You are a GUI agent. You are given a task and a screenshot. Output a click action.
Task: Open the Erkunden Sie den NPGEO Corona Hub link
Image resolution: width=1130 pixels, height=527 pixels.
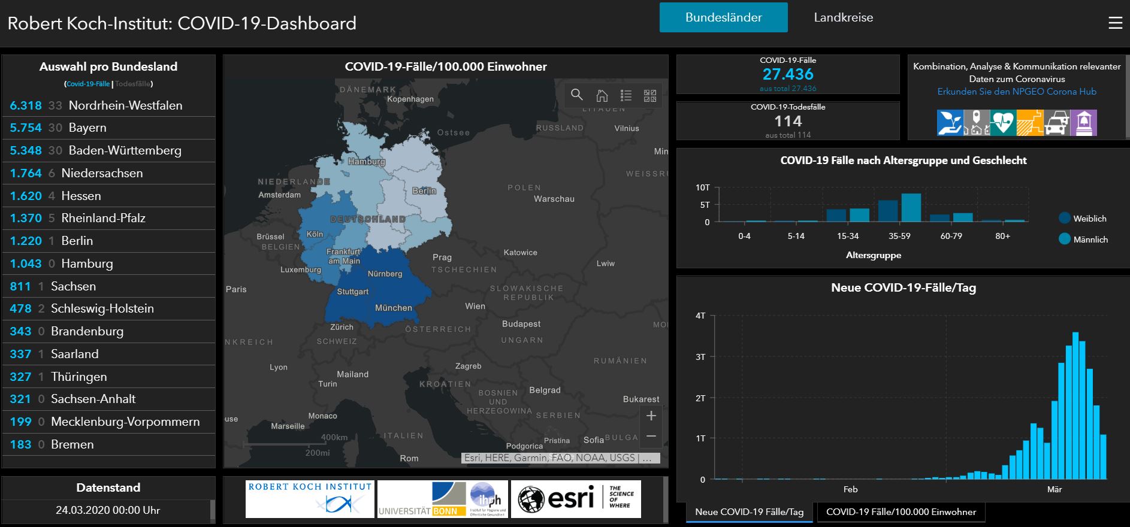click(1017, 92)
